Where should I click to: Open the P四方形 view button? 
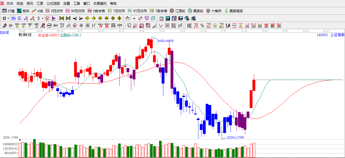click(54, 11)
